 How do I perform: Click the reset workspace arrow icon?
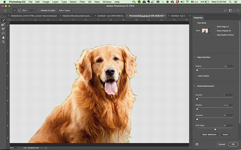click(197, 144)
